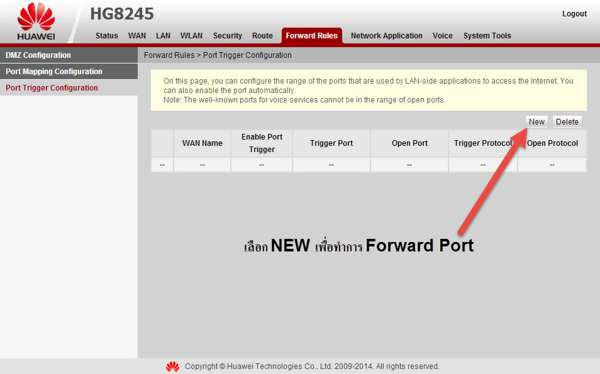Screen dimensions: 600x374
Task: Open the Route tab
Action: (262, 36)
